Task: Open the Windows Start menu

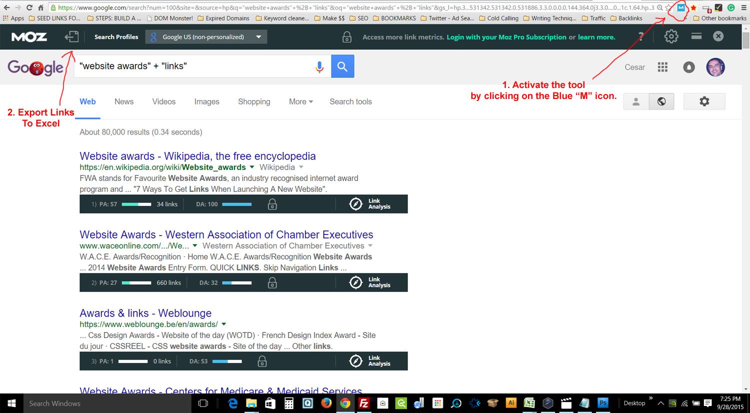Action: [x=11, y=403]
